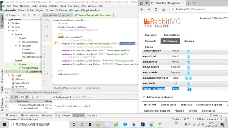Open a new browser tab plus icon
The image size is (228, 128).
tap(189, 3)
